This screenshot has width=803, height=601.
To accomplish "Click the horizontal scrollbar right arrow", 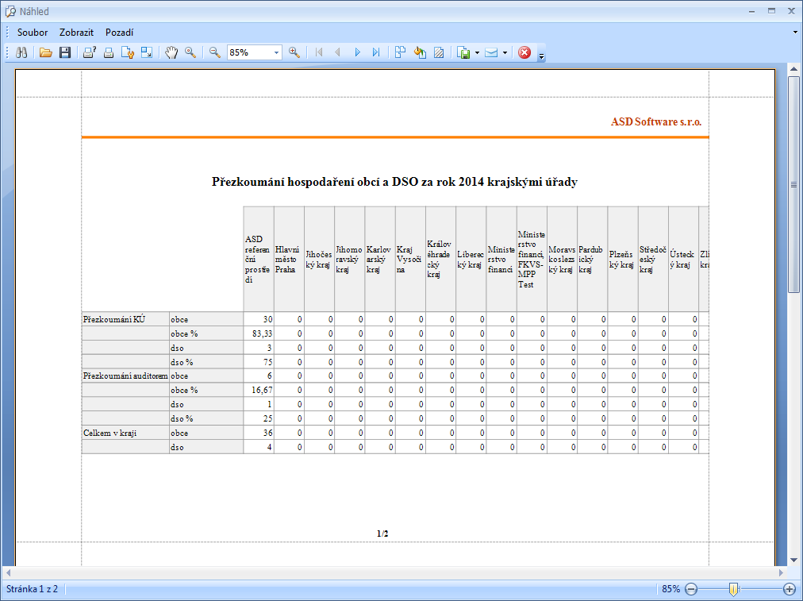I will pos(781,572).
